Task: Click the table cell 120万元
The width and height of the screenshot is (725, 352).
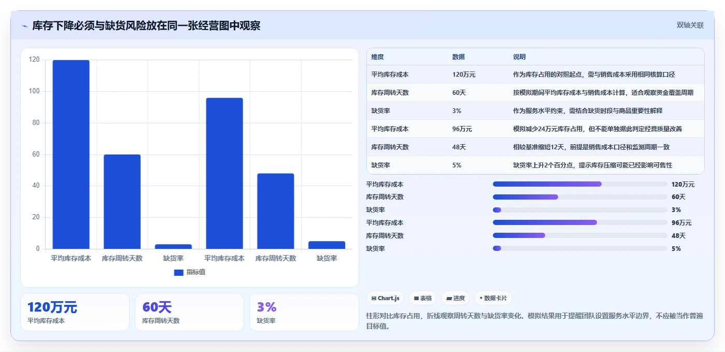Action: pos(464,75)
